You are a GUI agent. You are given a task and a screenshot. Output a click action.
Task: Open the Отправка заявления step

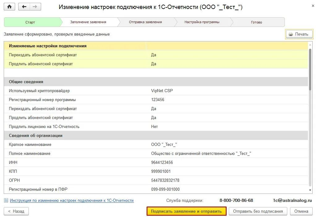click(145, 22)
